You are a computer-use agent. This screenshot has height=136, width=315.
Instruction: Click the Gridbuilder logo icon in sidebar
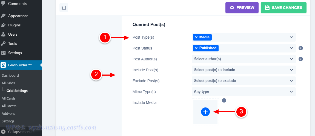(x=3, y=65)
